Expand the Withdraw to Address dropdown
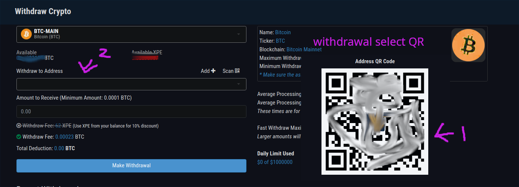 pos(131,84)
